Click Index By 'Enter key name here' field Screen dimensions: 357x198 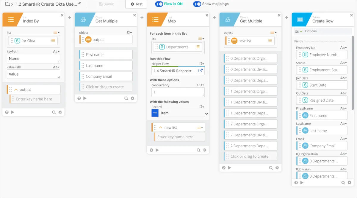coord(35,99)
